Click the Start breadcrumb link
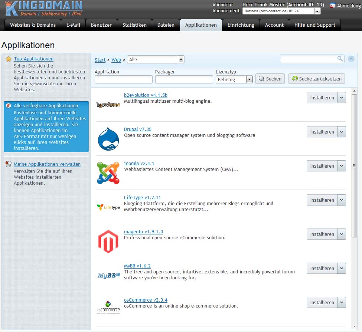Viewport: 362px width, 332px height. (x=100, y=60)
